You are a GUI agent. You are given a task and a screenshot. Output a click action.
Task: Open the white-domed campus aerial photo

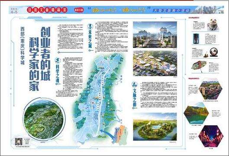click(155, 64)
